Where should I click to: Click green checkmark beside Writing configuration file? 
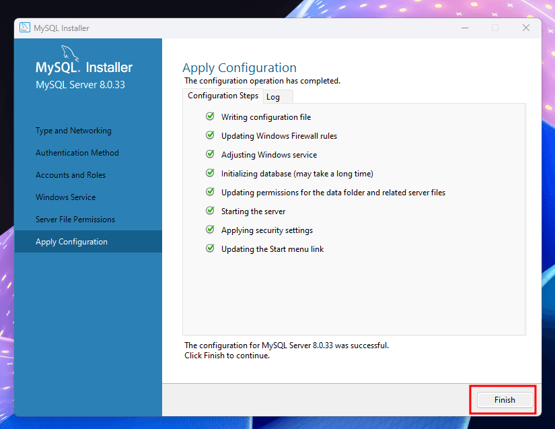coord(210,117)
